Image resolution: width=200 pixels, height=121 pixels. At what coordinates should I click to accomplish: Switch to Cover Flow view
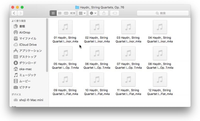[73, 13]
